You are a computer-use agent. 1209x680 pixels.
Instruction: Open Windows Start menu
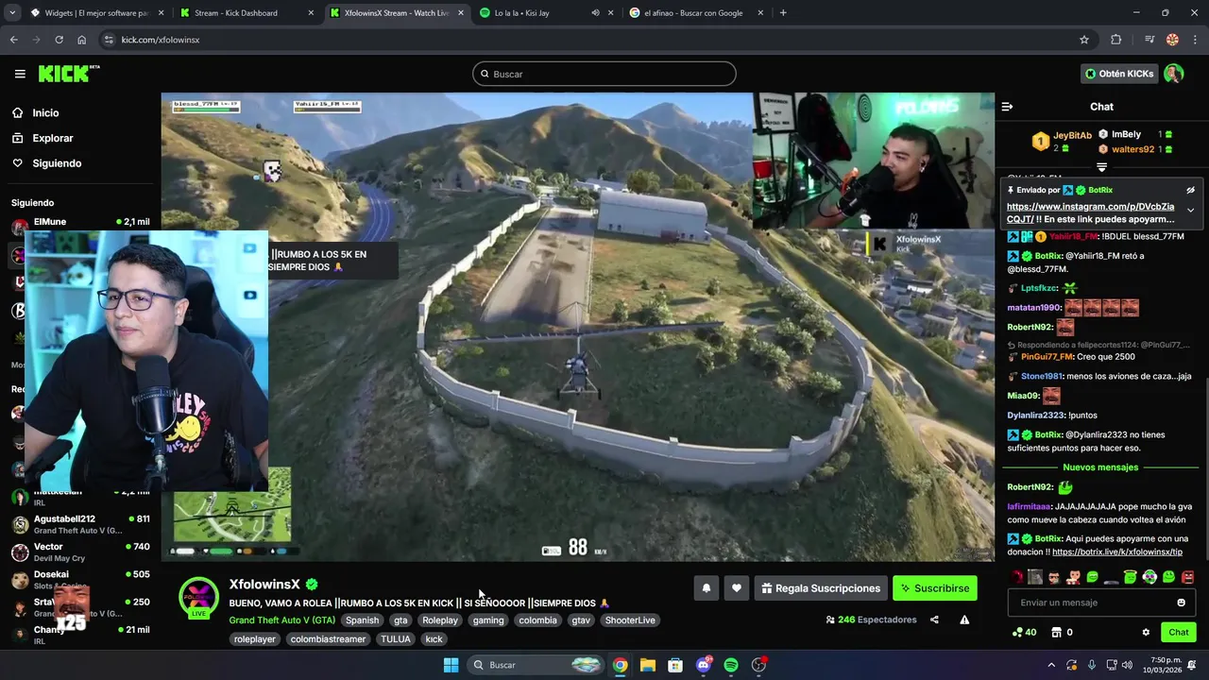click(x=451, y=665)
